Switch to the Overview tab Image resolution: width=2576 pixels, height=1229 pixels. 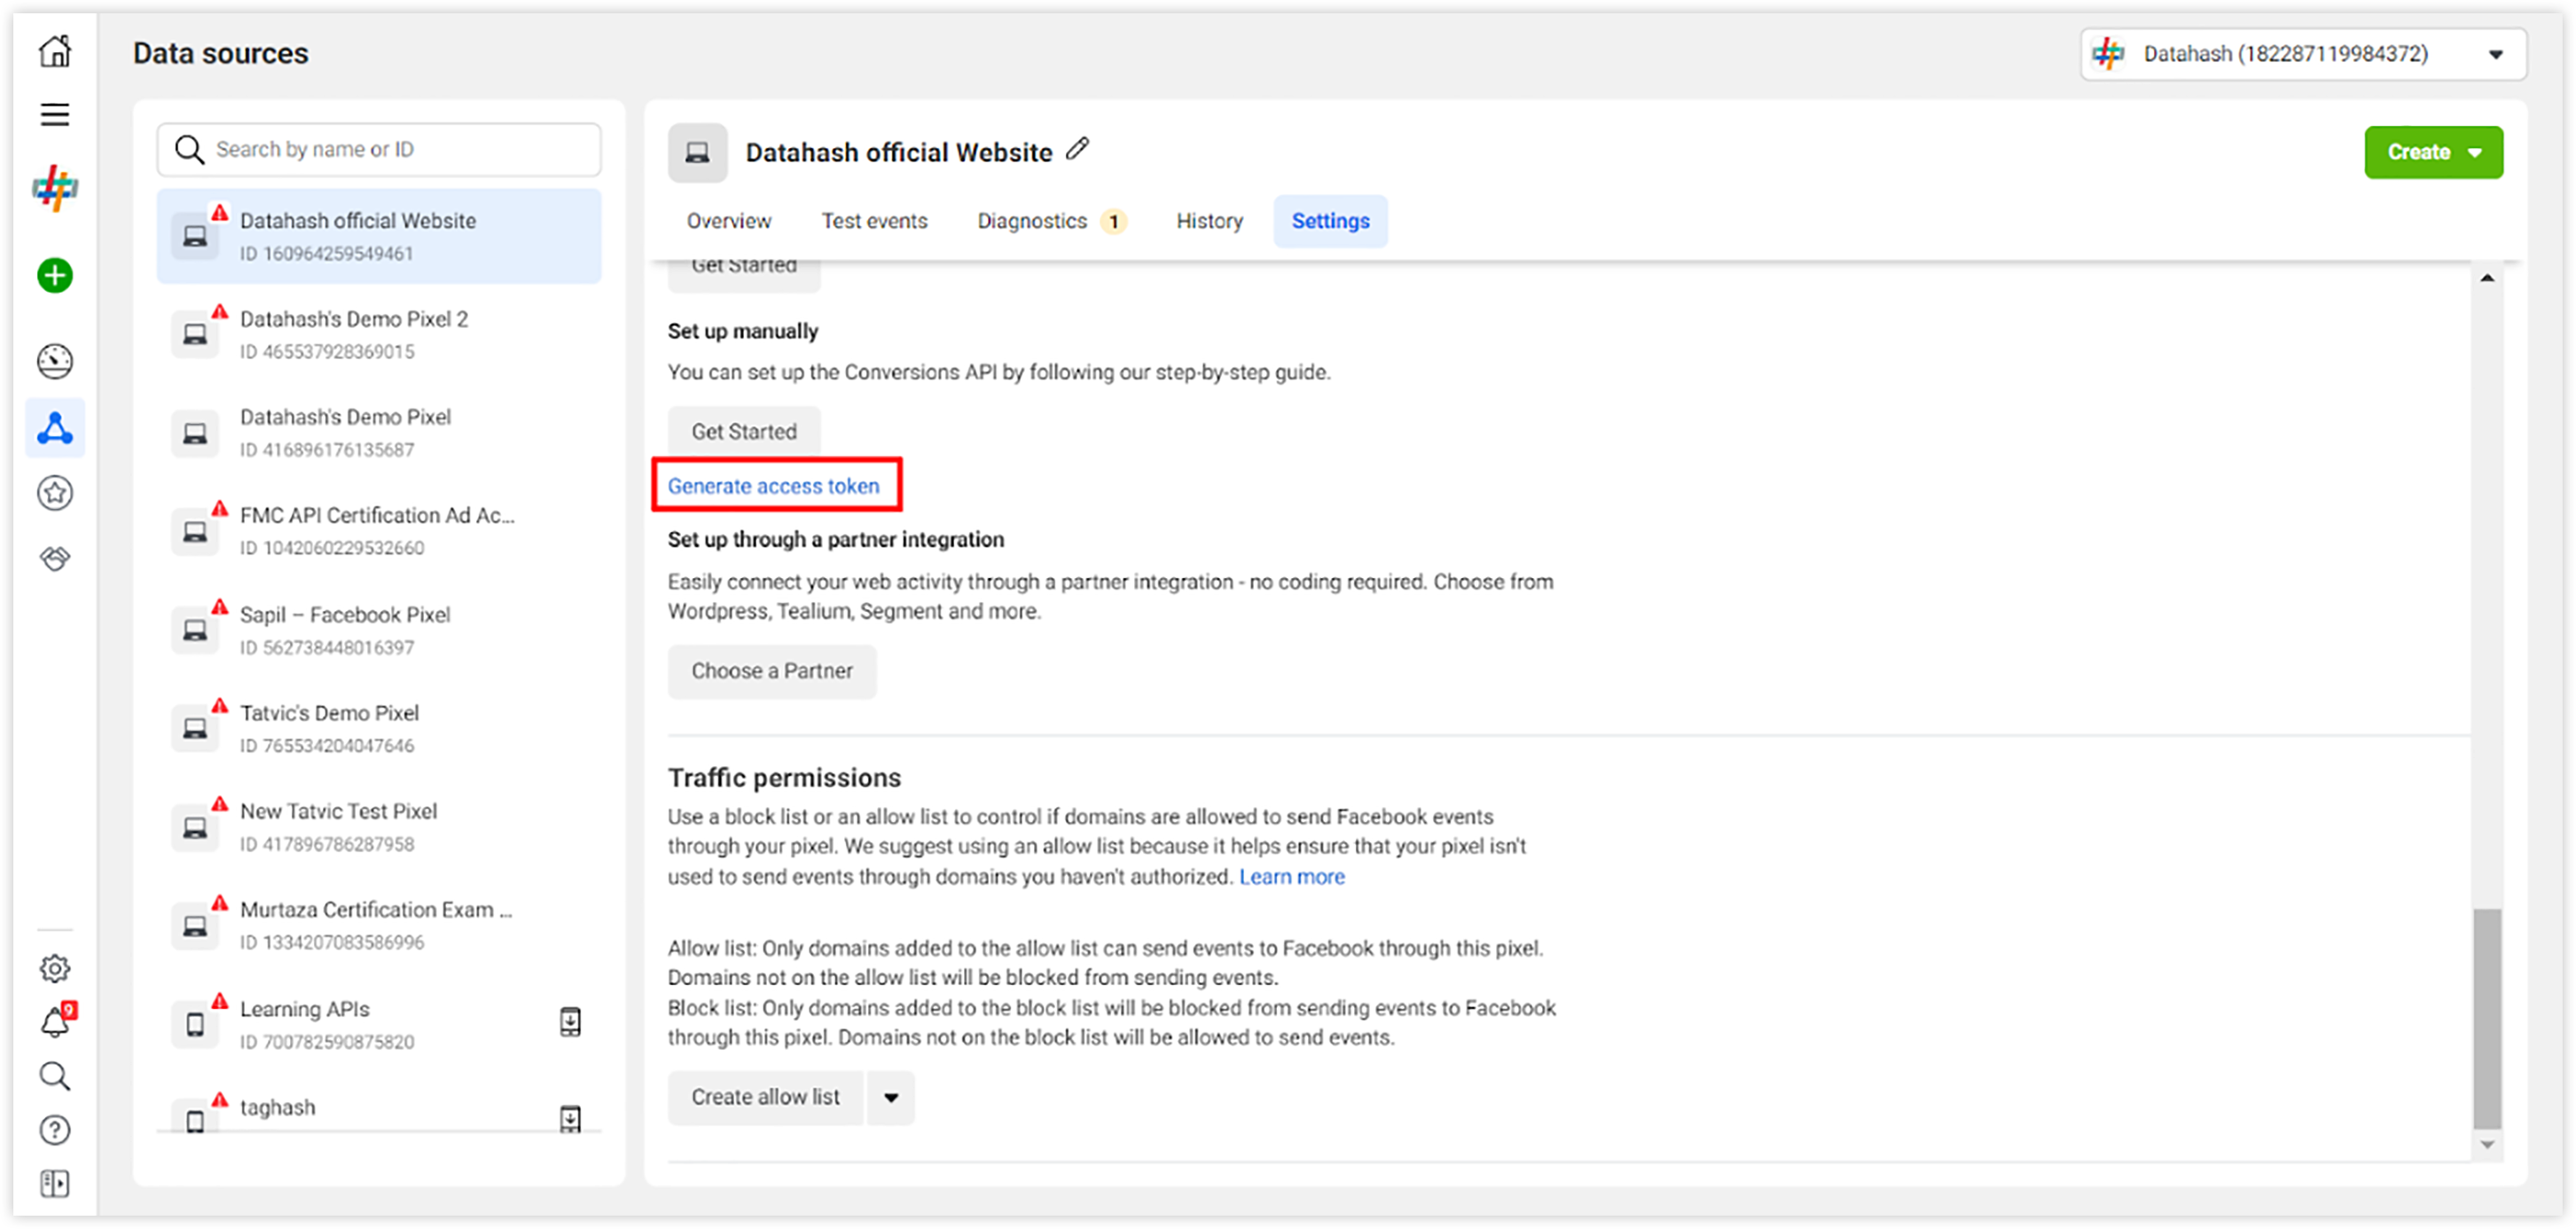coord(728,221)
